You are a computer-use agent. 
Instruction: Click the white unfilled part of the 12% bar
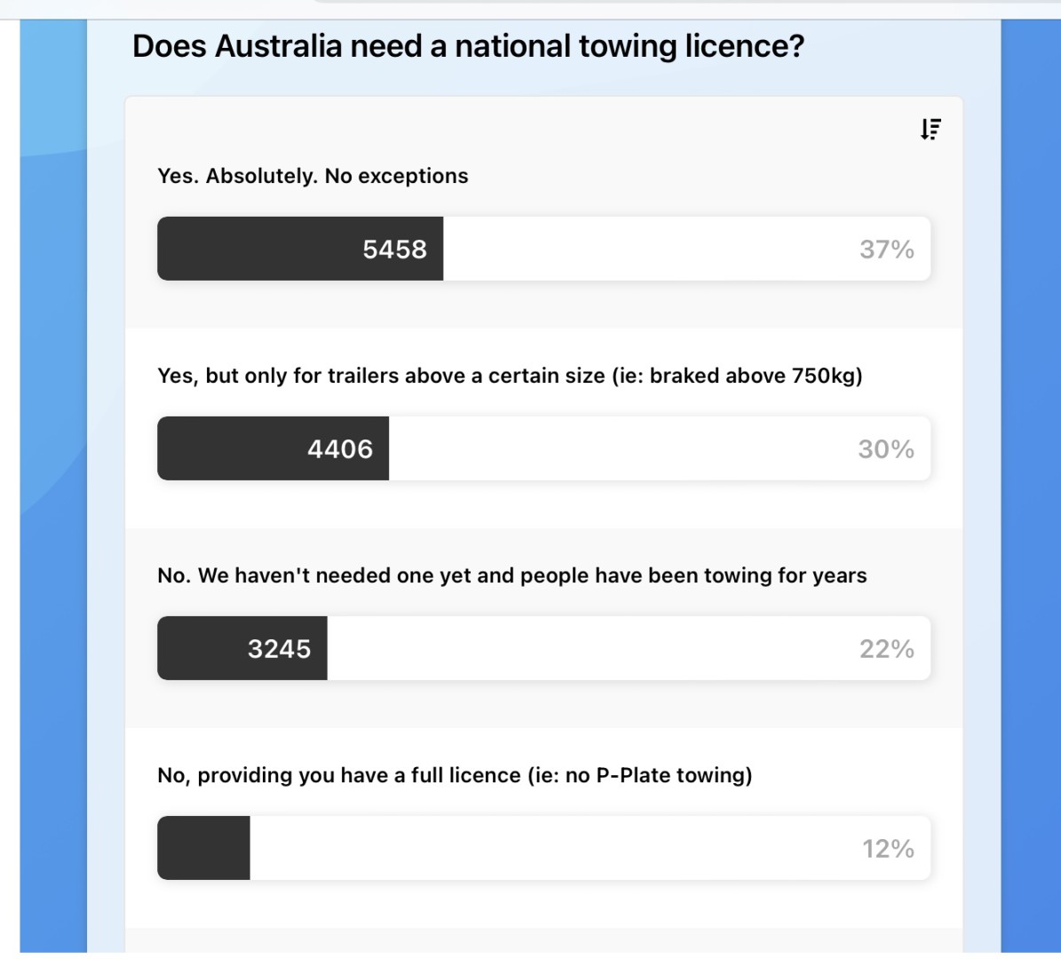tap(550, 849)
